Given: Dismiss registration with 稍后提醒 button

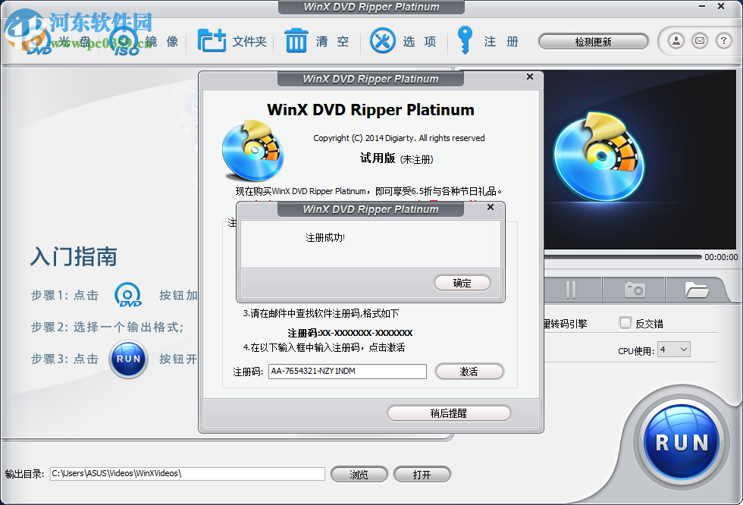Looking at the screenshot, I should tap(450, 413).
